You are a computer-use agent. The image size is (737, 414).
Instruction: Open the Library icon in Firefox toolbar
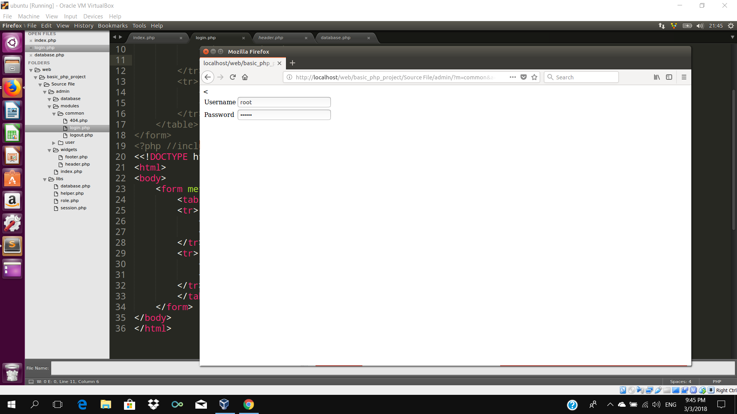point(657,77)
